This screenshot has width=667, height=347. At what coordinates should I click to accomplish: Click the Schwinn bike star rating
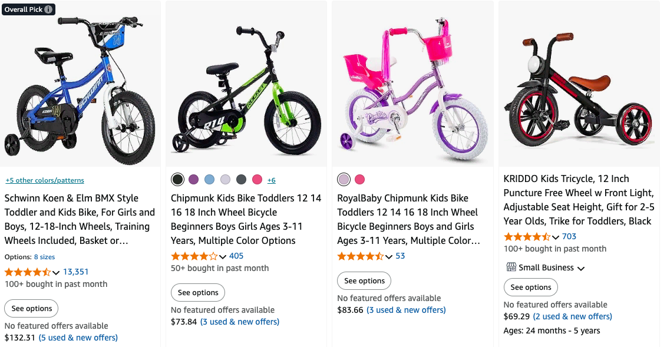click(27, 272)
